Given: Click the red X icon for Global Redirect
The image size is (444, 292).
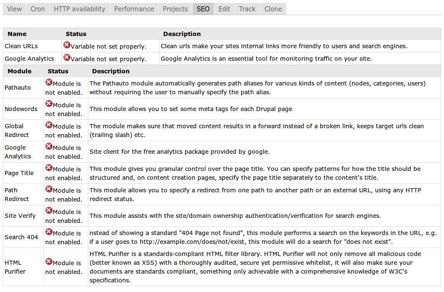Looking at the screenshot, I should (49, 125).
